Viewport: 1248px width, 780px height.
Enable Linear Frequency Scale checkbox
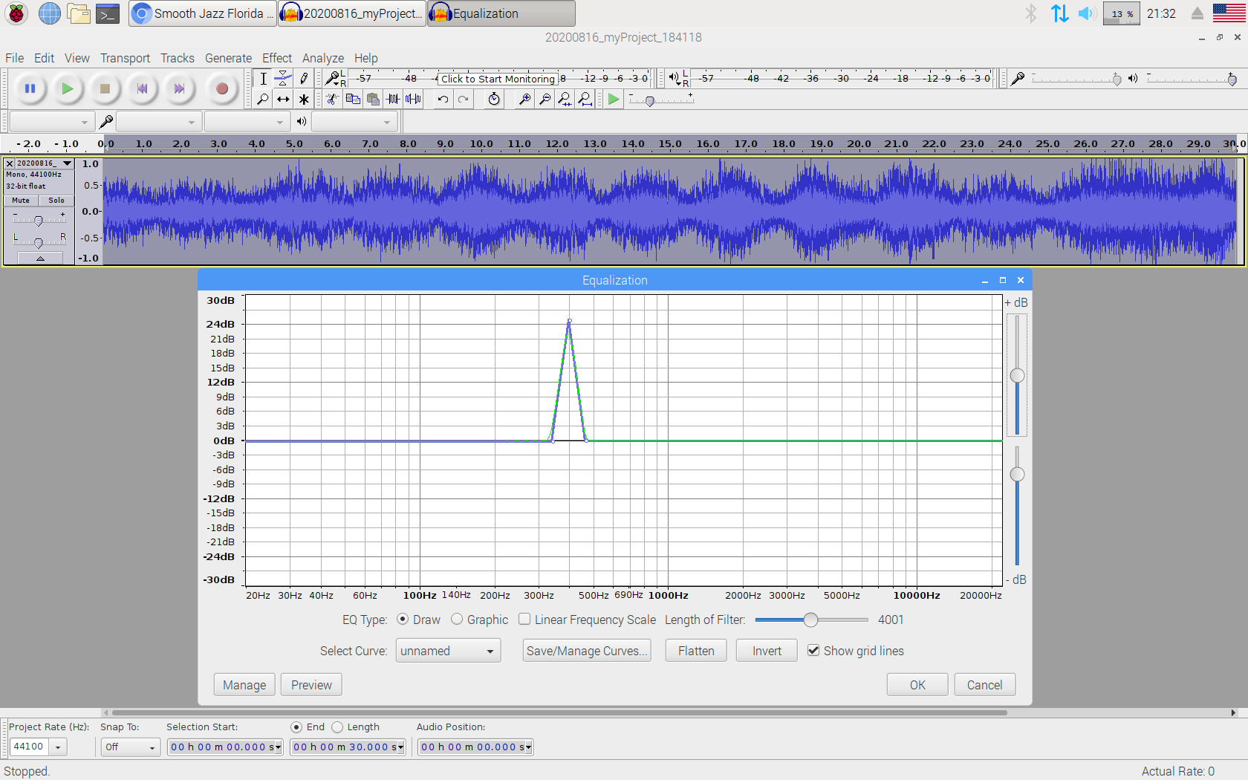[524, 620]
